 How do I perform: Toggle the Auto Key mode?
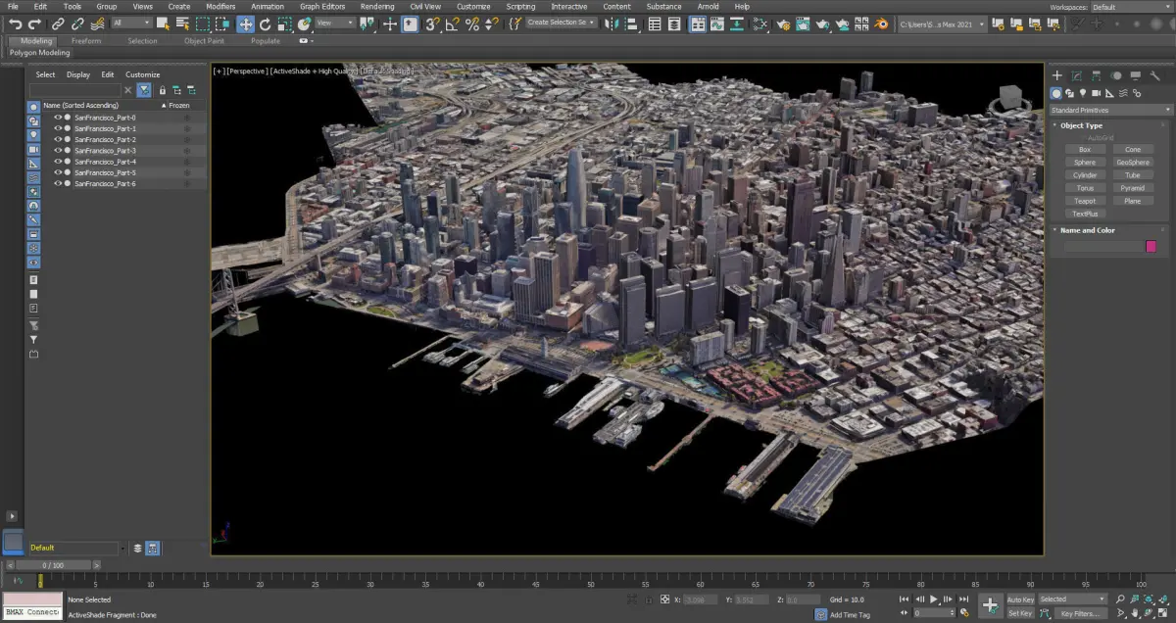coord(1020,599)
